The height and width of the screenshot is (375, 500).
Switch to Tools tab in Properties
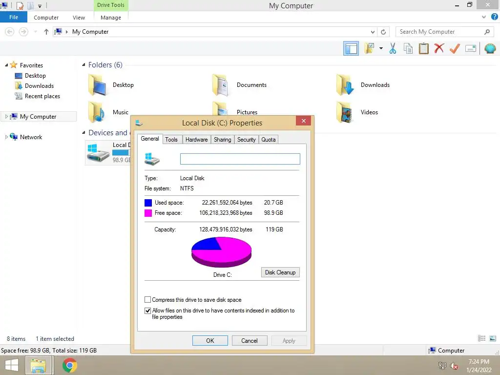point(171,139)
